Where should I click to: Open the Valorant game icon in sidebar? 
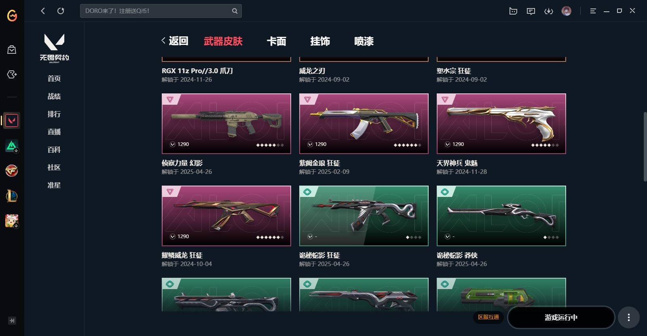[x=12, y=120]
